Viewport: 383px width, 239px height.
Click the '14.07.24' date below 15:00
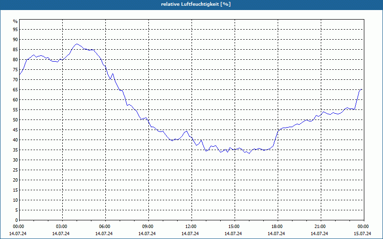coord(233,234)
